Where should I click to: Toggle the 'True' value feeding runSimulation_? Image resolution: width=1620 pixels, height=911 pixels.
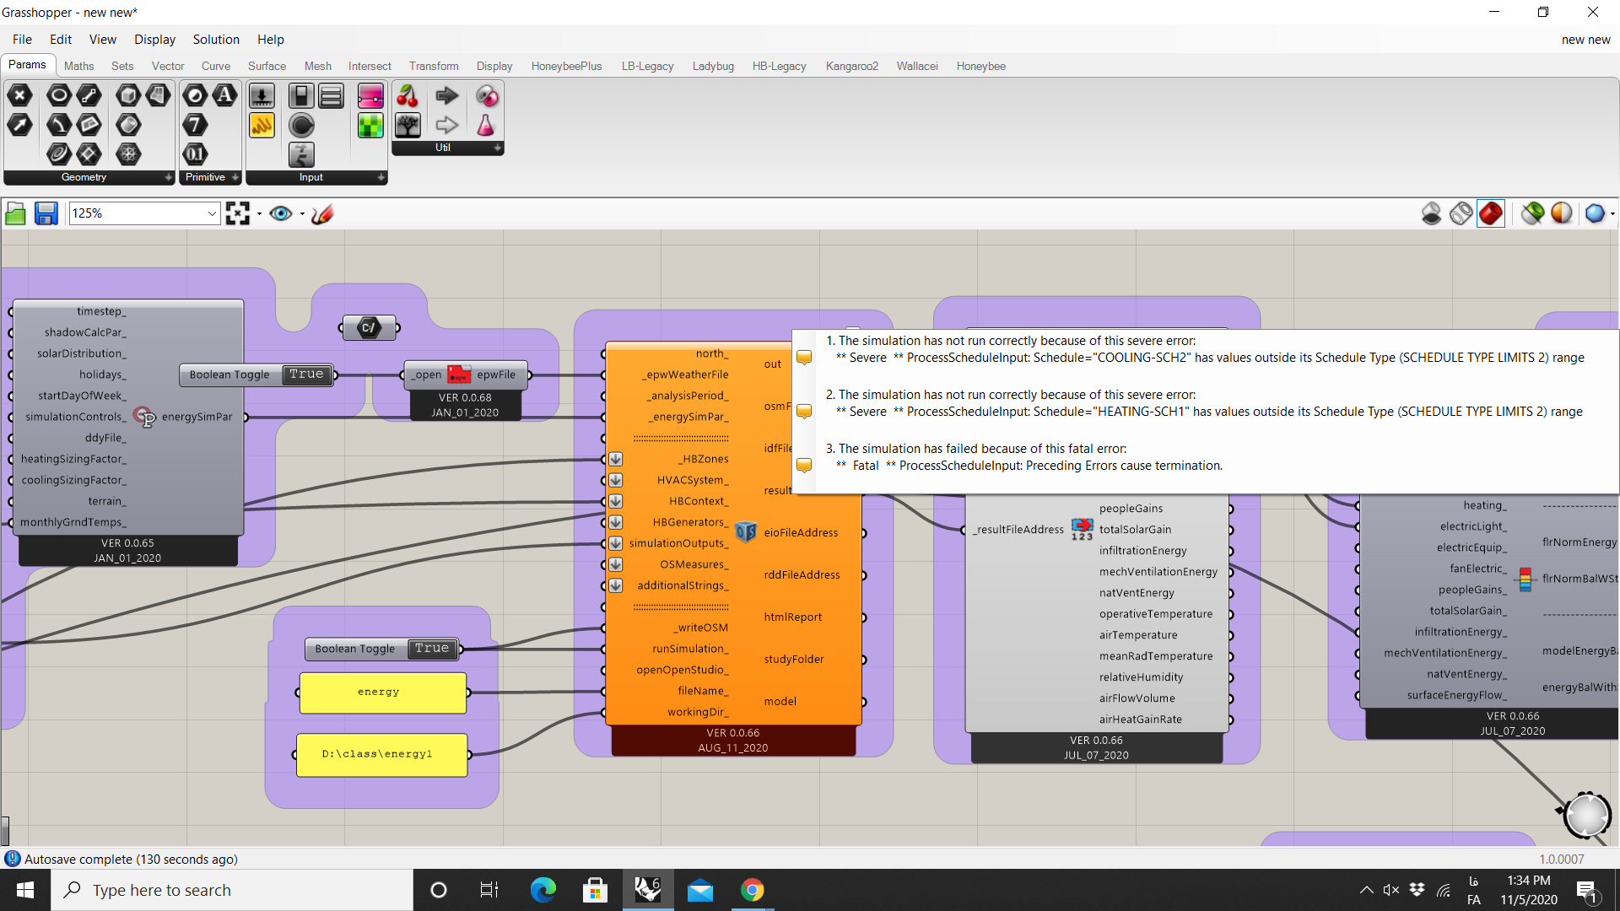(x=432, y=649)
